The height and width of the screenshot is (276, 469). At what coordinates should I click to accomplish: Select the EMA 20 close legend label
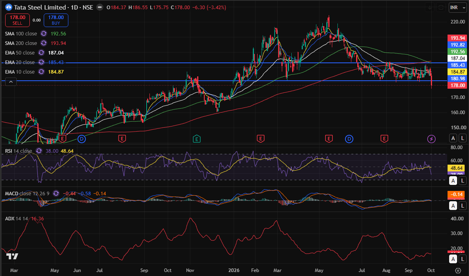pos(20,62)
